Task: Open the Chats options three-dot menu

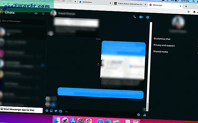Action: [x=29, y=13]
